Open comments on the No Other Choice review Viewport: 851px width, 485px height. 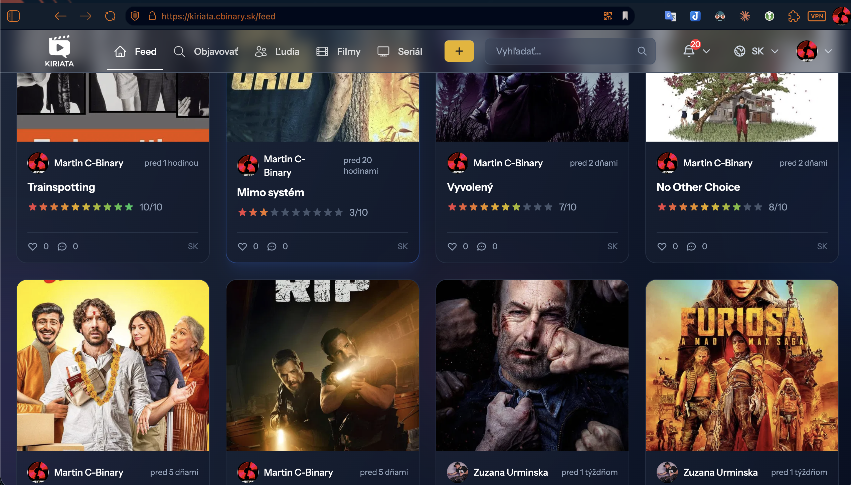(x=691, y=247)
